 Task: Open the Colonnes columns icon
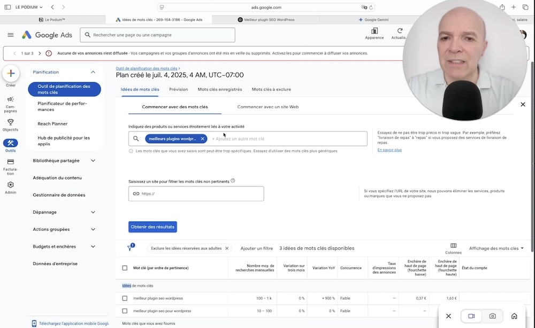tap(453, 246)
